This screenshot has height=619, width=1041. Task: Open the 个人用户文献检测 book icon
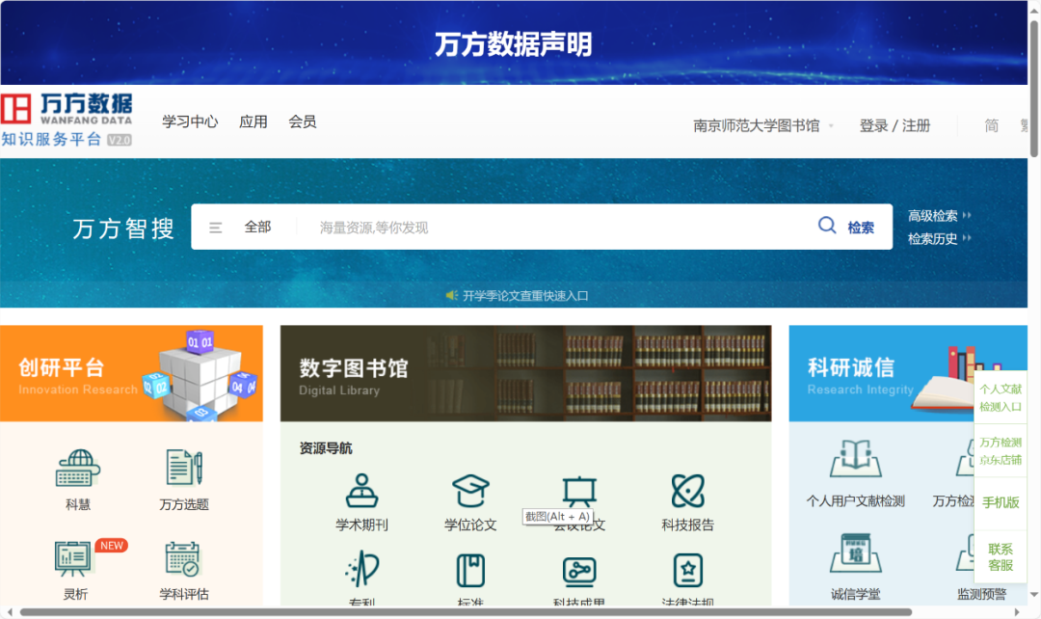click(x=856, y=458)
